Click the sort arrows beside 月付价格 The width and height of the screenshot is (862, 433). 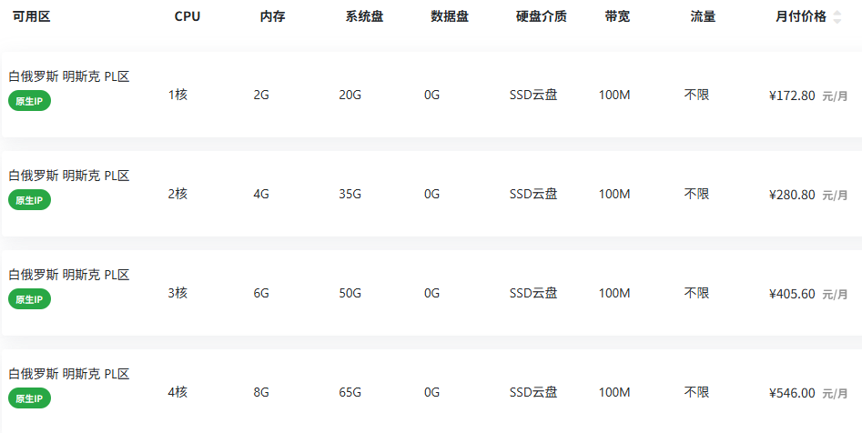837,16
